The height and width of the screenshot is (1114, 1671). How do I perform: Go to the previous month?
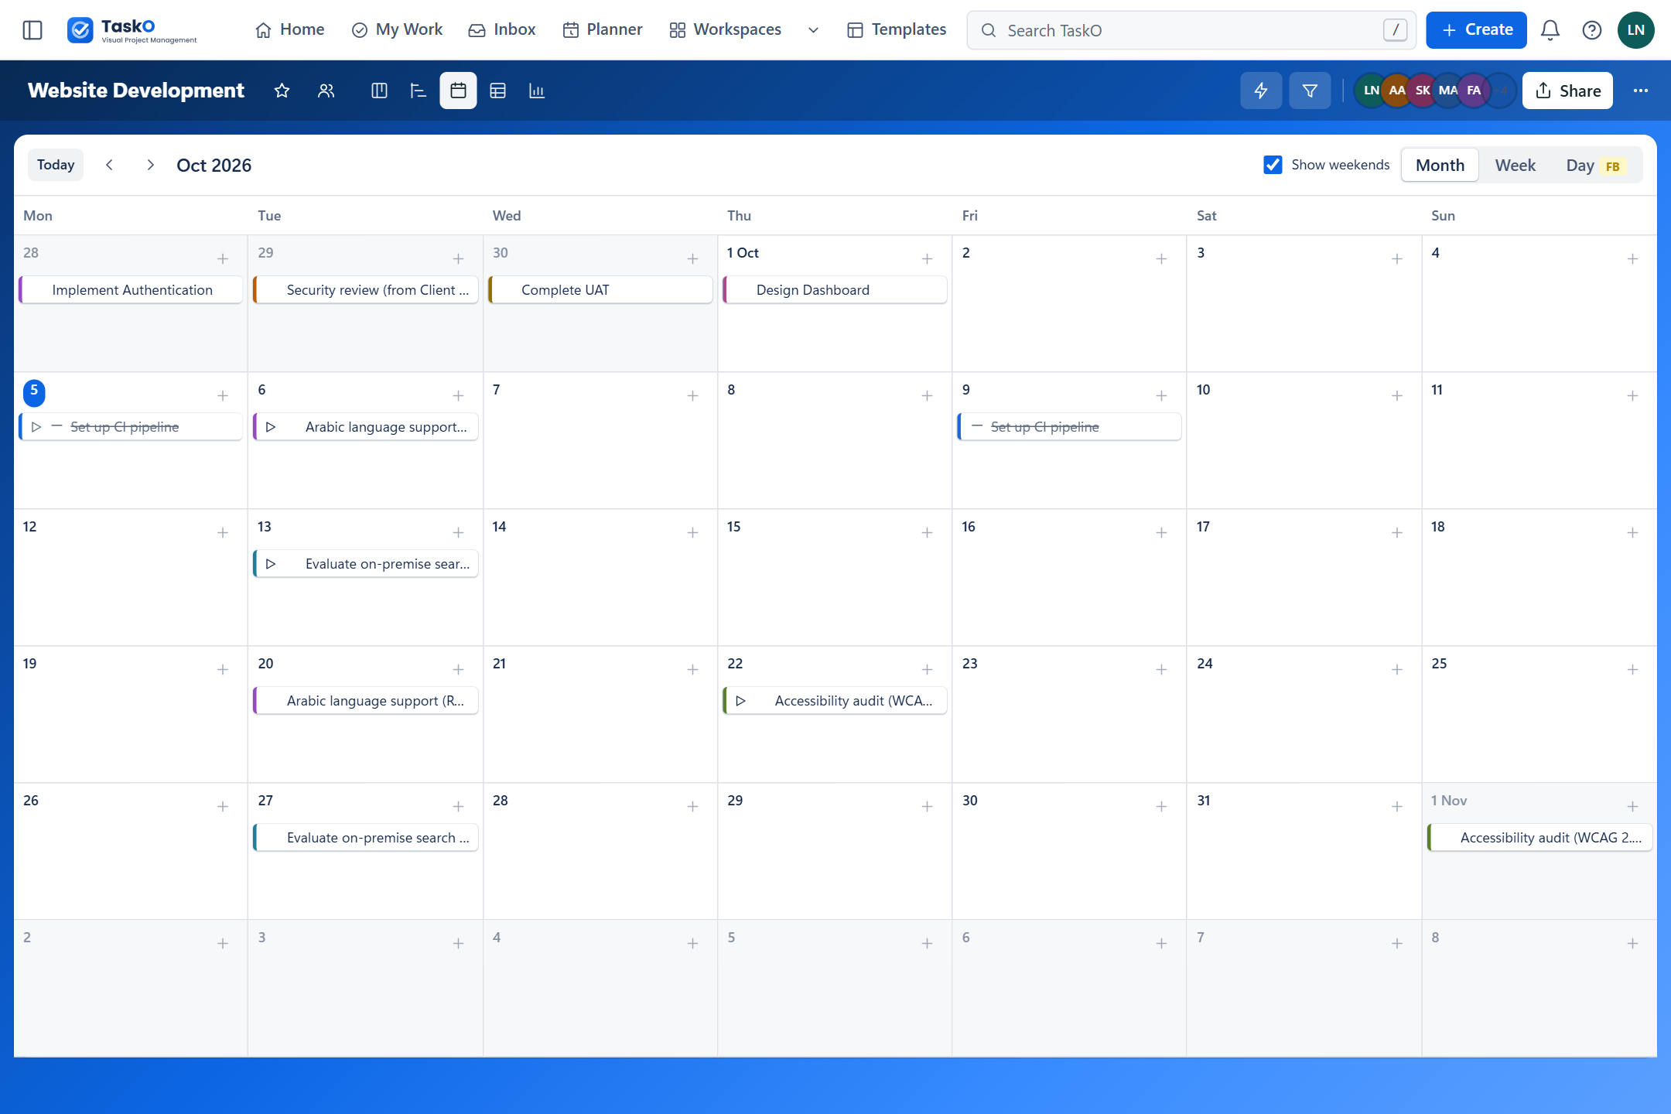point(110,165)
